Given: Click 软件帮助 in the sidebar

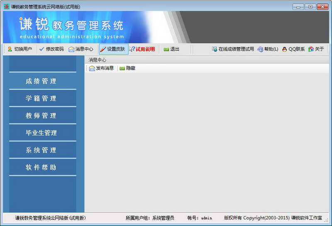Looking at the screenshot, I should (41, 168).
